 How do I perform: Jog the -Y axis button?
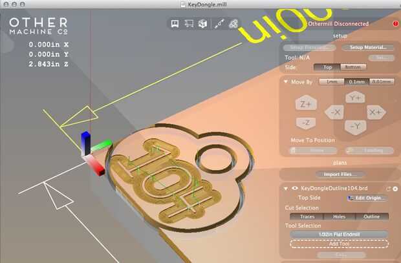pyautogui.click(x=356, y=127)
